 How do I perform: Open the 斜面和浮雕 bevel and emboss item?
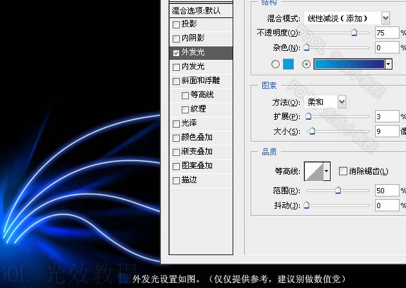point(201,81)
